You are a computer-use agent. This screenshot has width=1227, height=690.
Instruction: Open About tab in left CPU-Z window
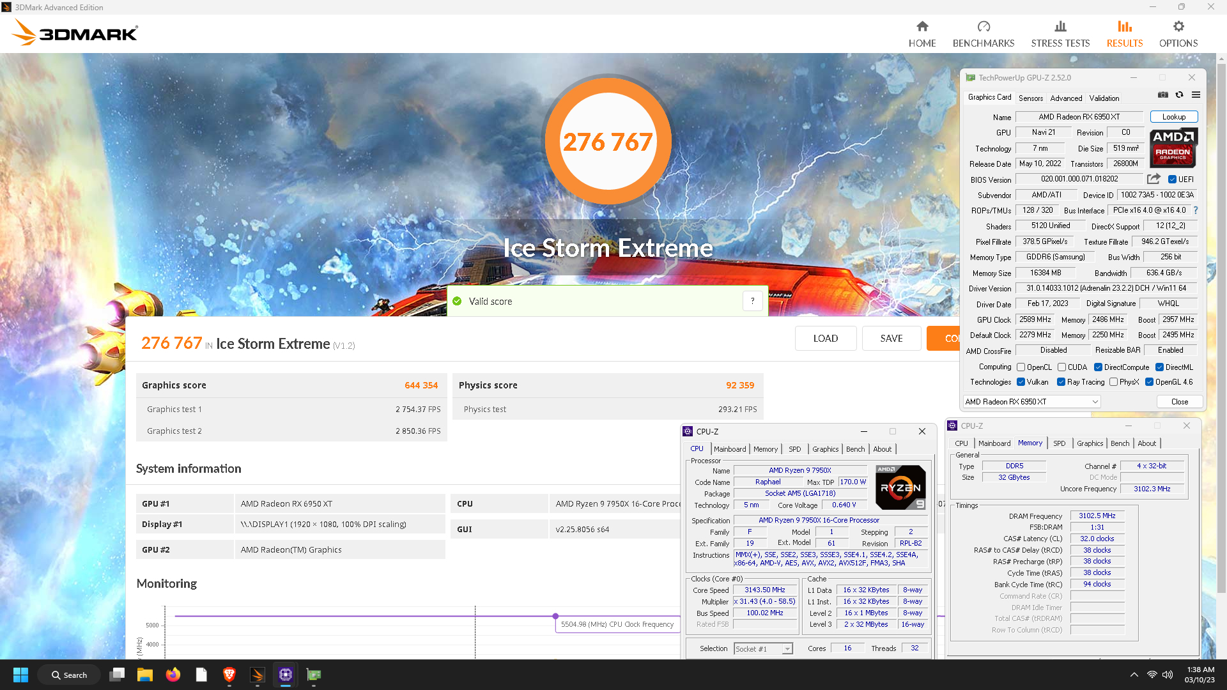tap(882, 449)
